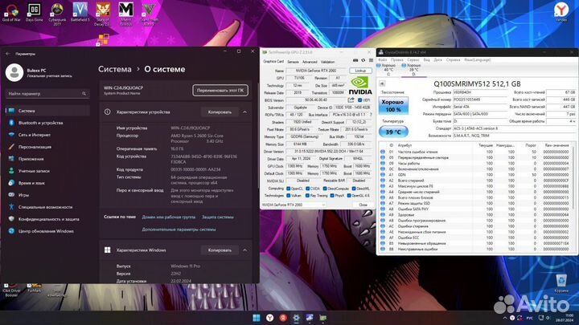Open the Yandex browser desktop shortcut
The height and width of the screenshot is (325, 579).
[561, 12]
